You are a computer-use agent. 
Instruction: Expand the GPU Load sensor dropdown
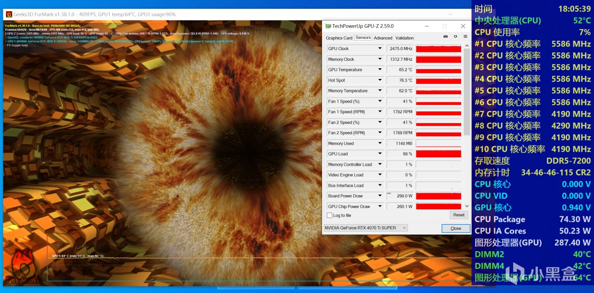[x=380, y=154]
